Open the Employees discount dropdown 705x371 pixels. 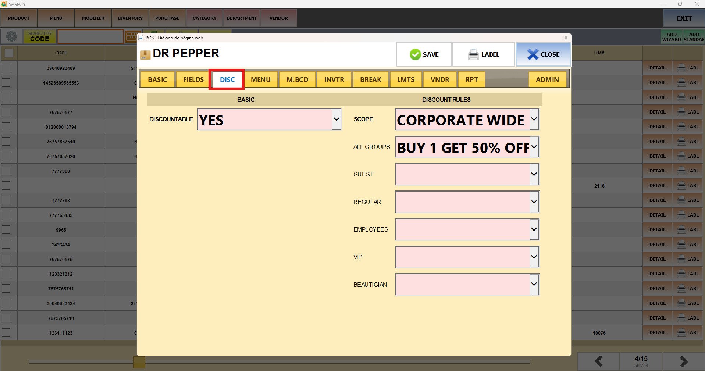pos(534,229)
